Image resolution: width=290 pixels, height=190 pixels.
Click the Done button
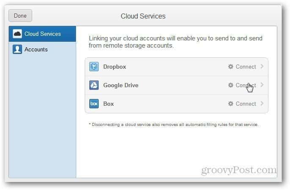point(20,16)
